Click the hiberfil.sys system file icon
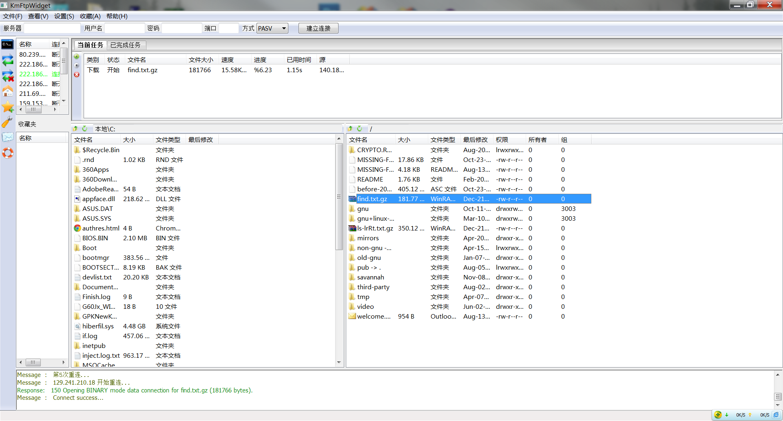The height and width of the screenshot is (421, 783). [x=77, y=326]
